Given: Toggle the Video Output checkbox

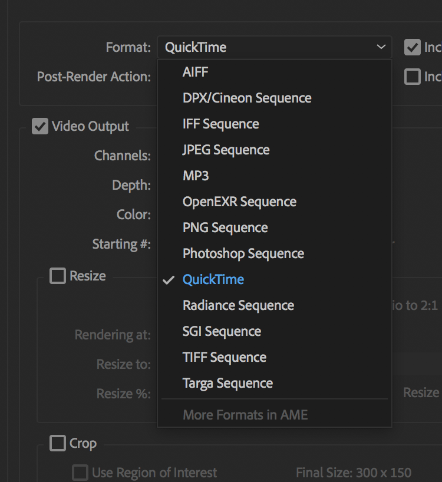Looking at the screenshot, I should coord(40,126).
